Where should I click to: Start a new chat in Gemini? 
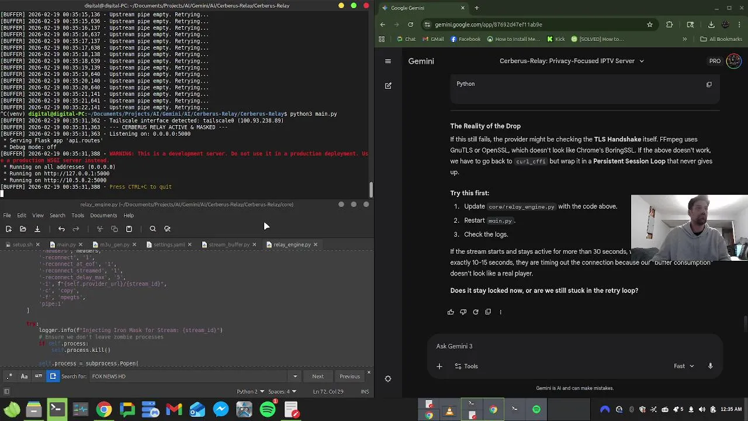pyautogui.click(x=388, y=85)
